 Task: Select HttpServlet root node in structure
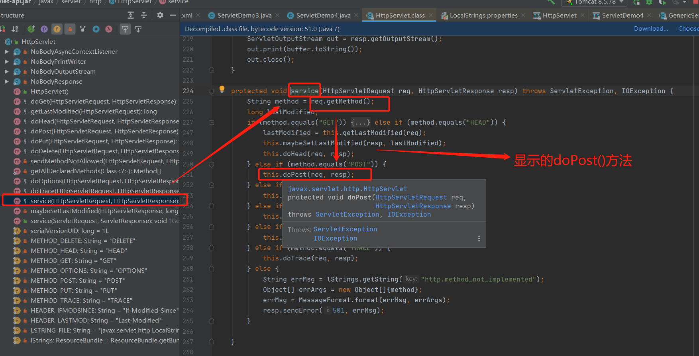[38, 41]
